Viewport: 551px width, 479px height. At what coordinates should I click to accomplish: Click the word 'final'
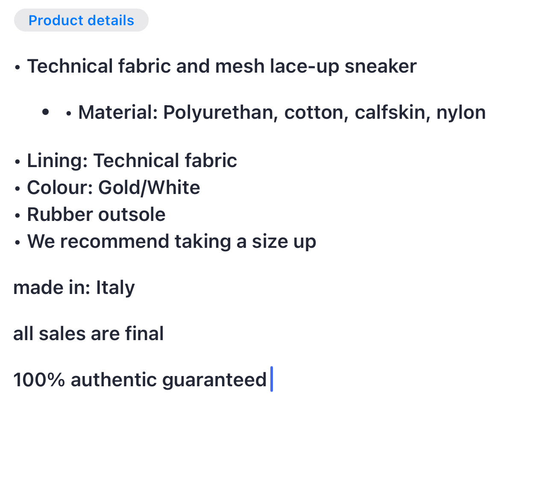[x=144, y=334]
